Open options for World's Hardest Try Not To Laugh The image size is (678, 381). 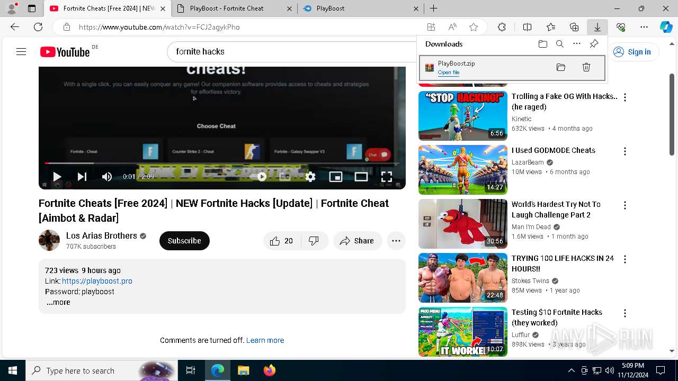tap(625, 205)
